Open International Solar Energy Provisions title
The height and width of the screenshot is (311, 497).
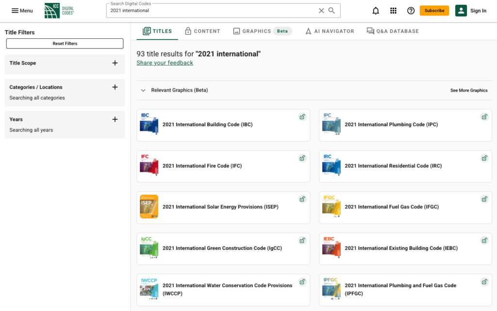(x=221, y=207)
